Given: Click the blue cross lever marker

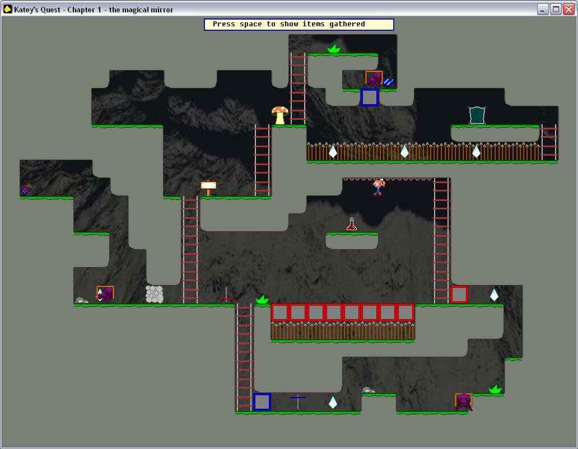Looking at the screenshot, I should pyautogui.click(x=298, y=401).
